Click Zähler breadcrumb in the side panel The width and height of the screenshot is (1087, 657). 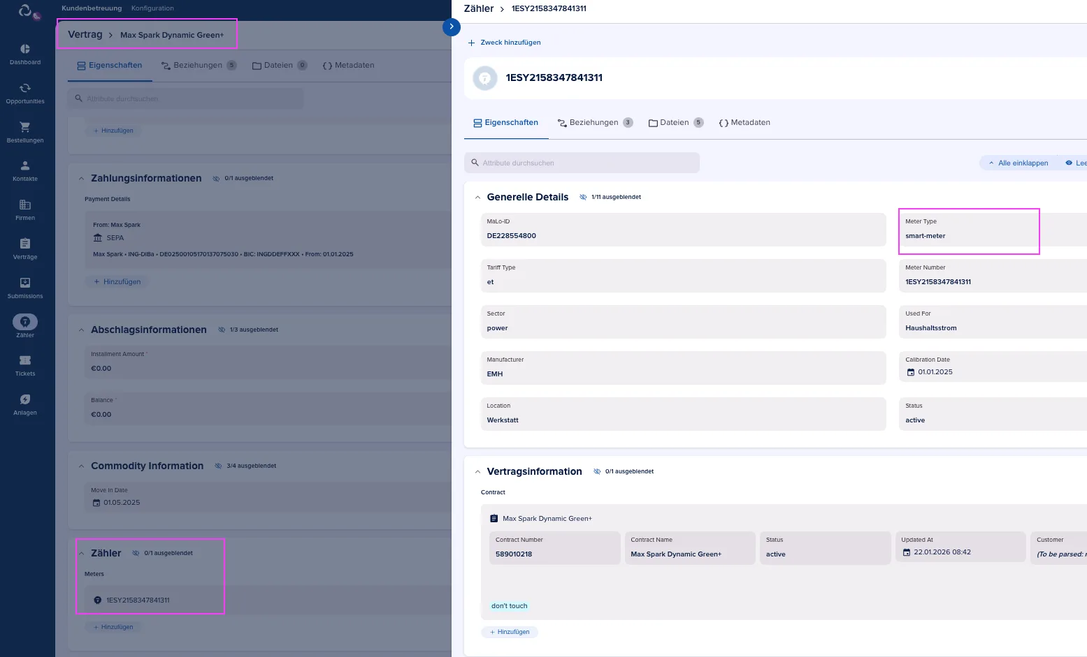[x=479, y=8]
